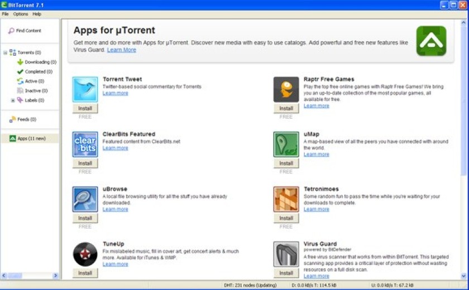This screenshot has height=290, width=469.
Task: Open the Raptr Free Games icon
Action: click(286, 89)
